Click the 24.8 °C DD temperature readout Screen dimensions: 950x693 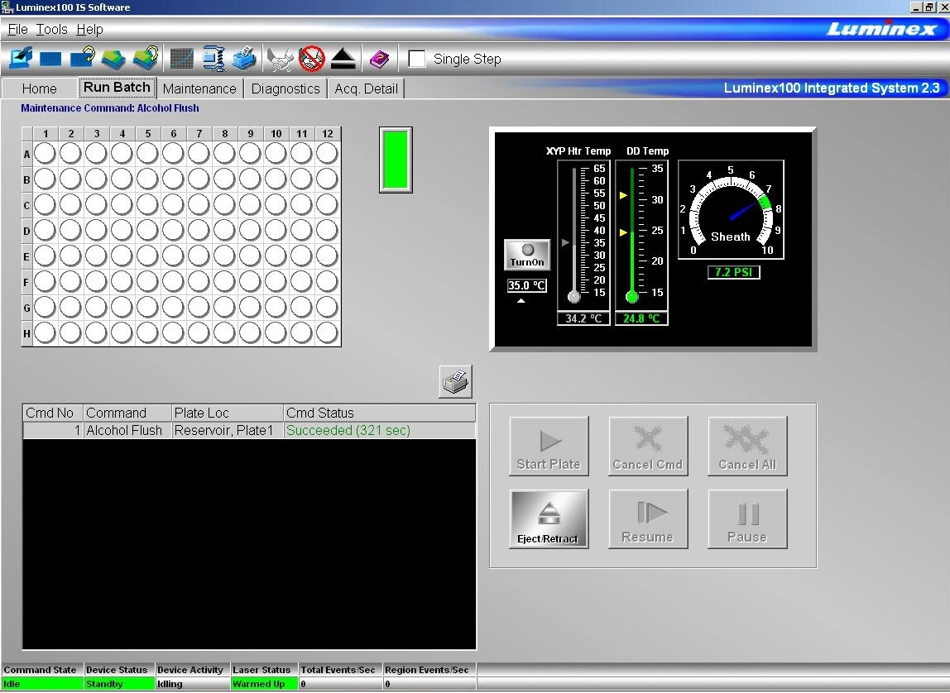(x=641, y=318)
